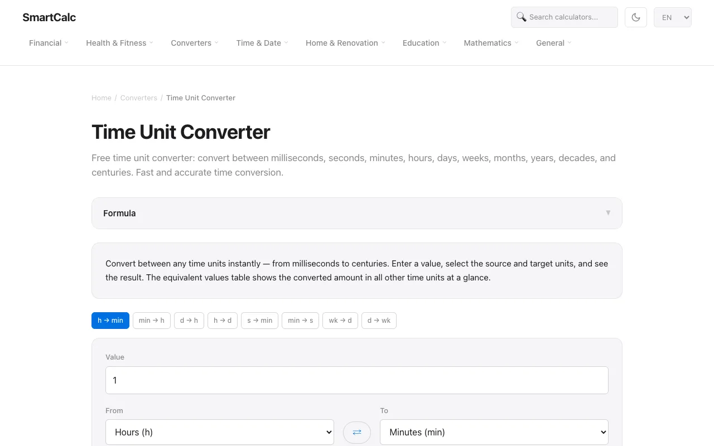Follow the Converters breadcrumb link
The width and height of the screenshot is (714, 446).
[x=139, y=98]
